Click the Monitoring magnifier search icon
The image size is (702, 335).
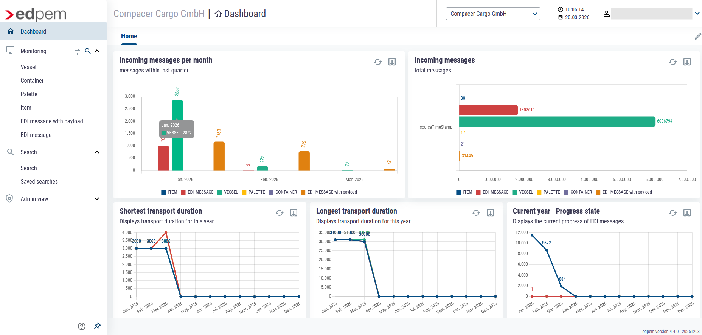pos(88,51)
